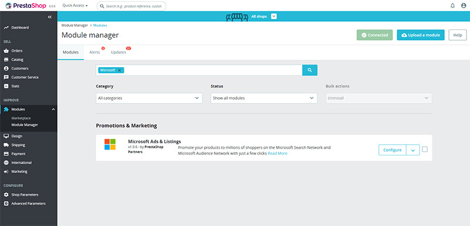Open the Advanced Parameters menu item

point(28,204)
